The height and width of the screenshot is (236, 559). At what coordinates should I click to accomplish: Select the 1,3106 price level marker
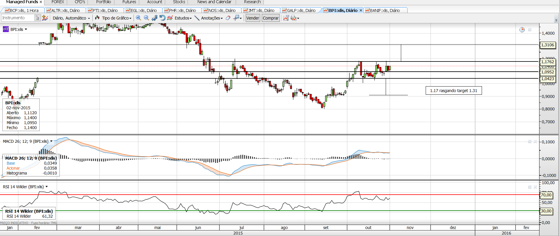click(548, 45)
